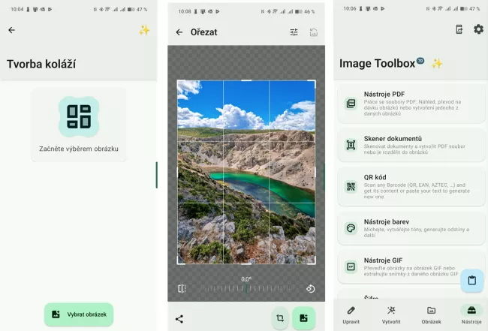Image resolution: width=488 pixels, height=331 pixels.
Task: Open the crop tuning options icon
Action: 294,32
